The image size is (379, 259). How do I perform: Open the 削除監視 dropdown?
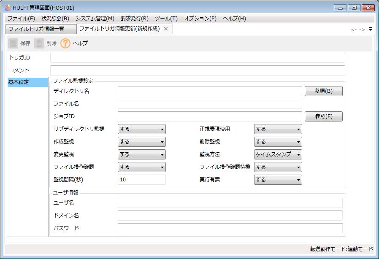(x=278, y=142)
